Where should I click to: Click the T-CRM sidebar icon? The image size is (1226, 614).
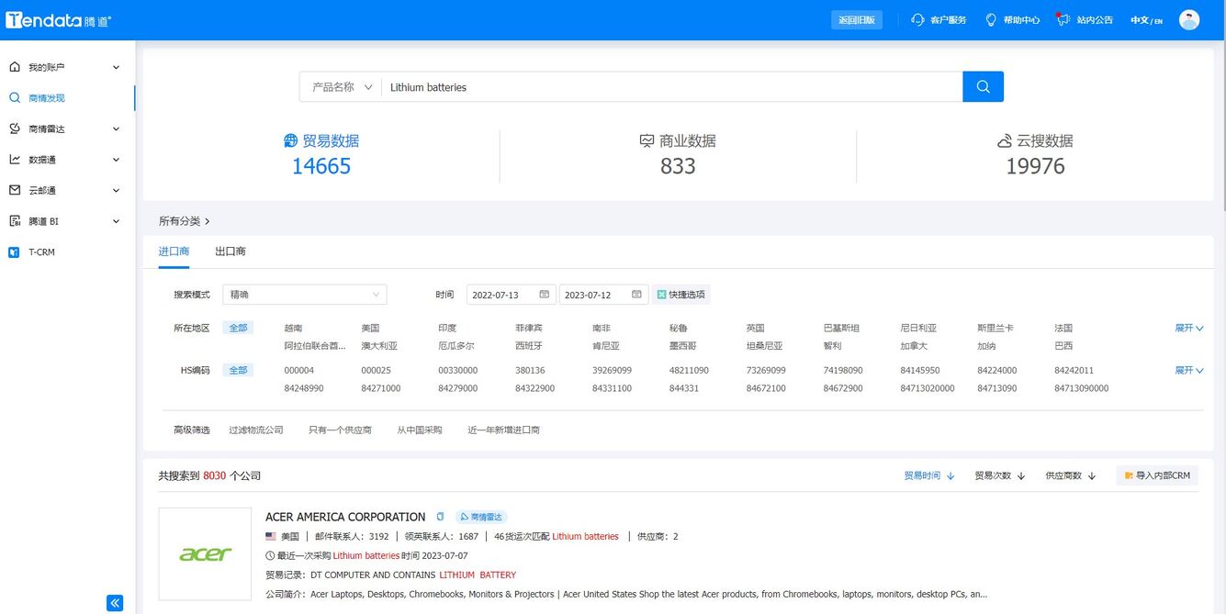tap(14, 251)
